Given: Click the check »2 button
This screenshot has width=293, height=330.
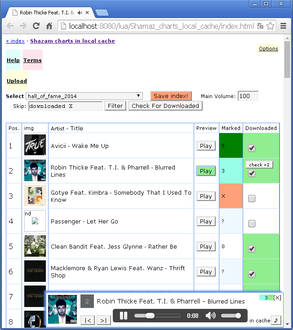Looking at the screenshot, I should click(x=259, y=165).
